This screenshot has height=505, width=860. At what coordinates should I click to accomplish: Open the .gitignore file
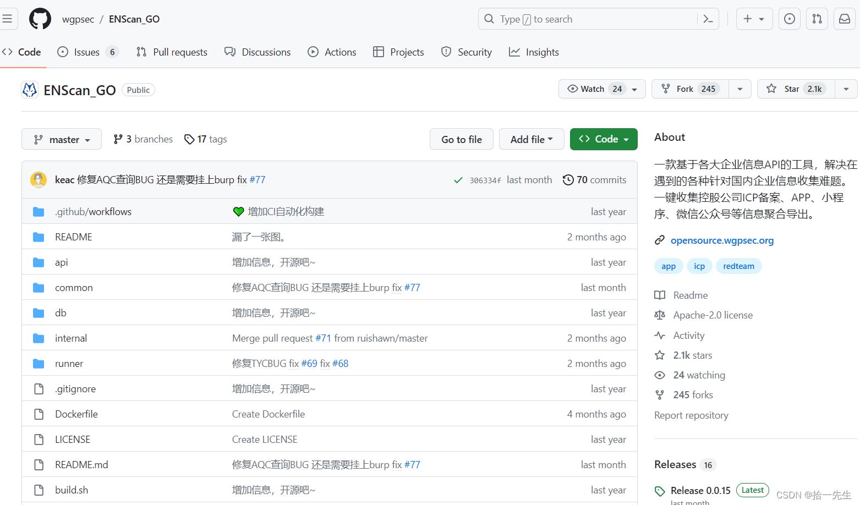[x=75, y=389]
